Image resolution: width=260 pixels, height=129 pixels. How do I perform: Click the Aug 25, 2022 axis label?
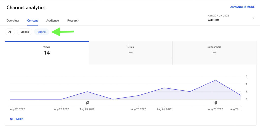pos(138,109)
